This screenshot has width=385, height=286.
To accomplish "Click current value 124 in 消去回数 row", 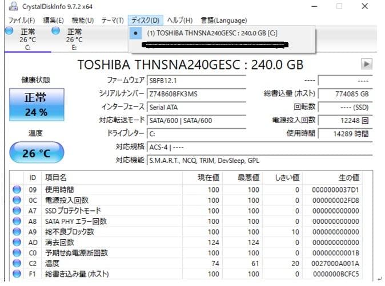I will coord(214,242).
